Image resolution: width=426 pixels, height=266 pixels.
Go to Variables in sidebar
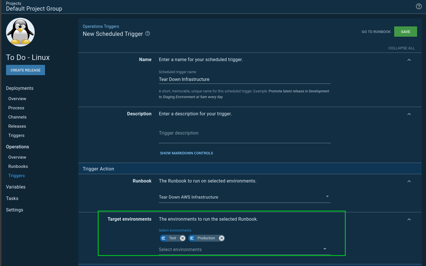[x=16, y=187]
